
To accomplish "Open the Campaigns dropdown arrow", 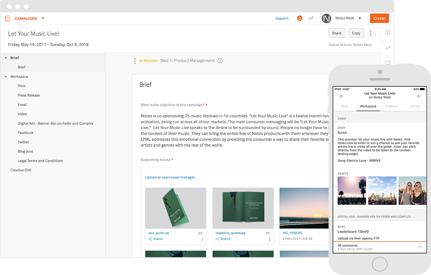I will click(43, 18).
